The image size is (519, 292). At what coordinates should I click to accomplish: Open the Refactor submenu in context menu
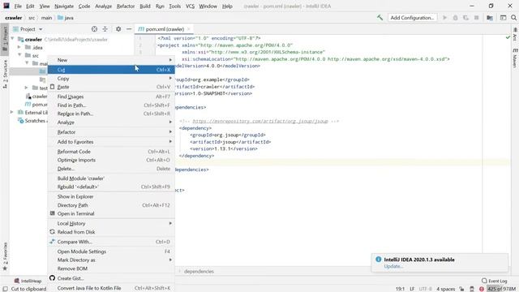111,131
